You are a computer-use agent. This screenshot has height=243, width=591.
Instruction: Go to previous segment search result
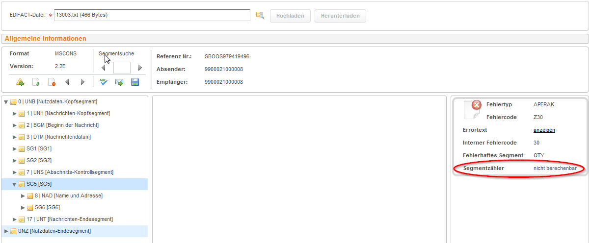click(x=103, y=68)
